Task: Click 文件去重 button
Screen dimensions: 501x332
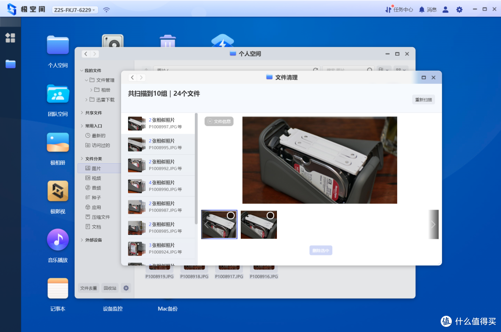Action: pyautogui.click(x=89, y=288)
